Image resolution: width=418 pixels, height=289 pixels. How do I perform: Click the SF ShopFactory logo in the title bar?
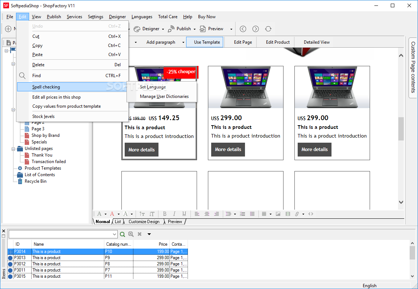click(x=6, y=5)
